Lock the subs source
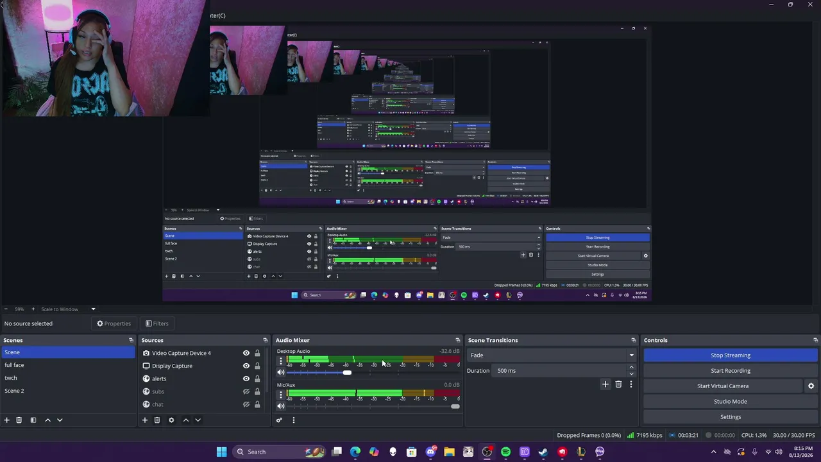 click(x=257, y=391)
